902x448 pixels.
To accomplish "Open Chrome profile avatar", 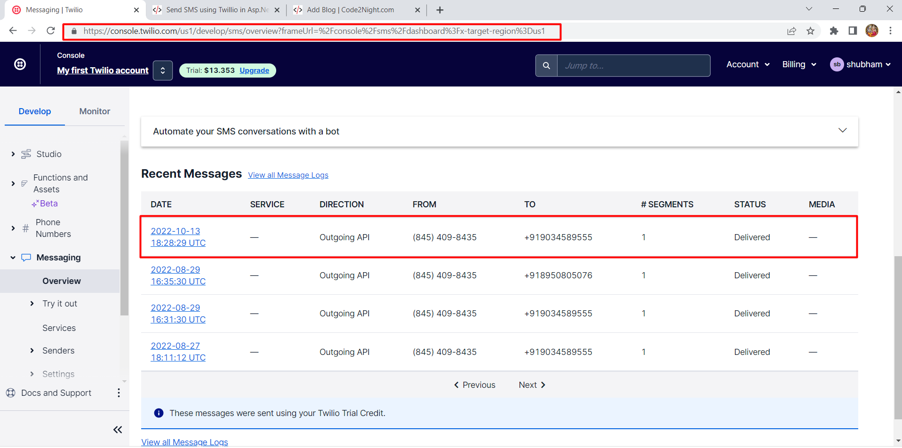I will [872, 31].
